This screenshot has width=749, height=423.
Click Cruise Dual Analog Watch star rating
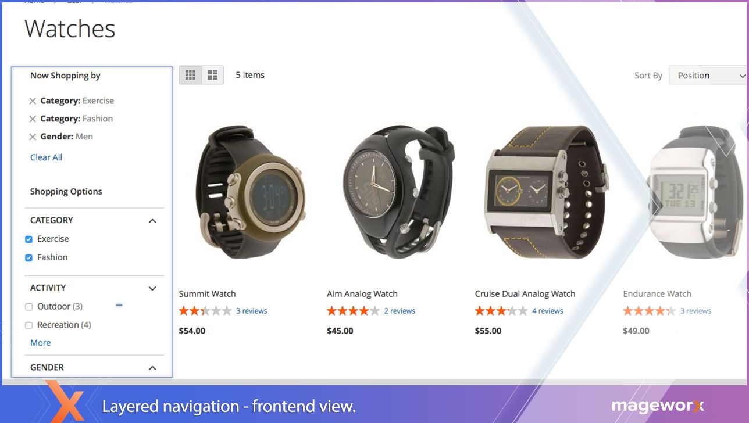(501, 311)
